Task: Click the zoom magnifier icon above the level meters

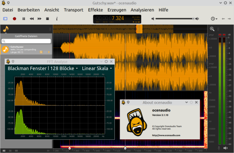Action: tap(212, 29)
